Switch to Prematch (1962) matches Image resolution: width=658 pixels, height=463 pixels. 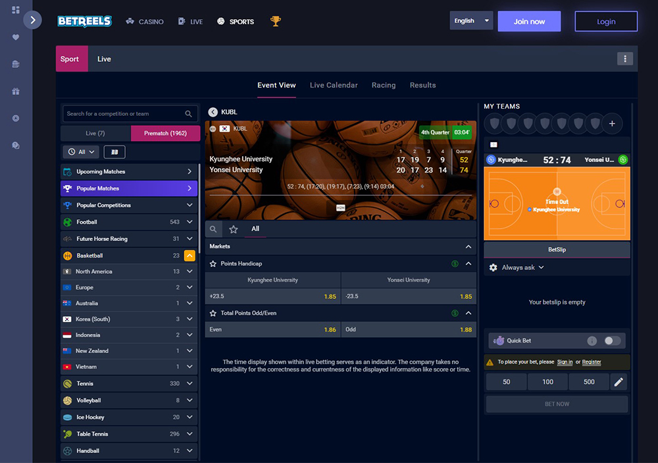pos(165,133)
